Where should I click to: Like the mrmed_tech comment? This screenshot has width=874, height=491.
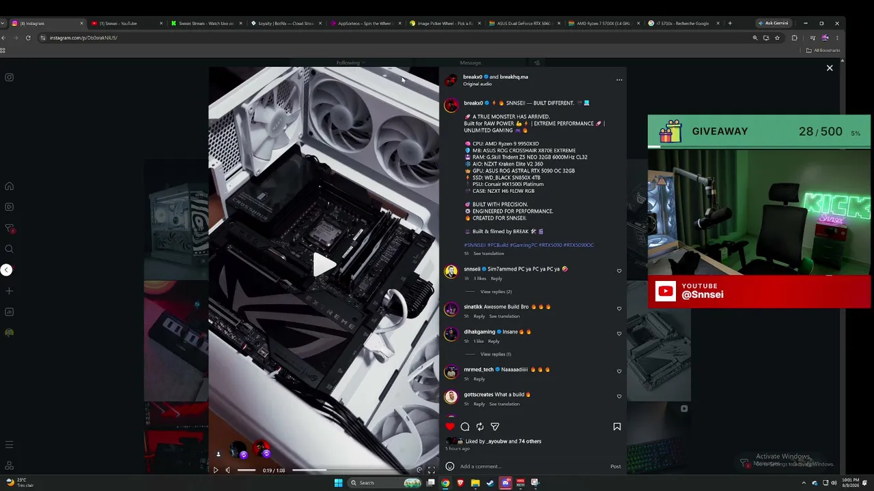pos(619,371)
